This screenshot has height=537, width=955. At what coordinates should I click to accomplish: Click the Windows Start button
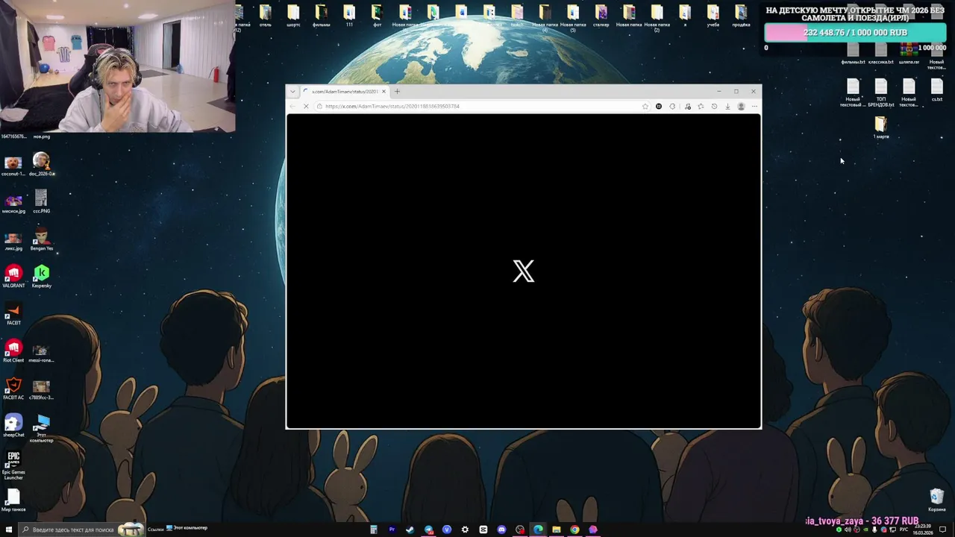click(7, 530)
